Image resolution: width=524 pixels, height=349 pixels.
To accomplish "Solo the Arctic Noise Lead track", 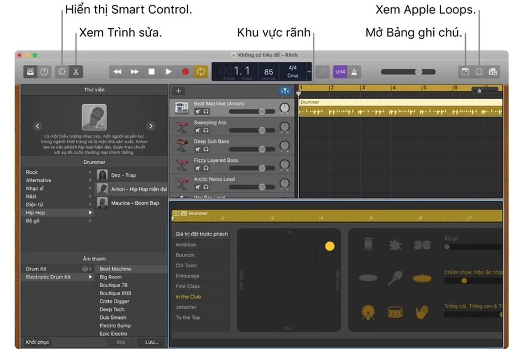I will (x=206, y=187).
